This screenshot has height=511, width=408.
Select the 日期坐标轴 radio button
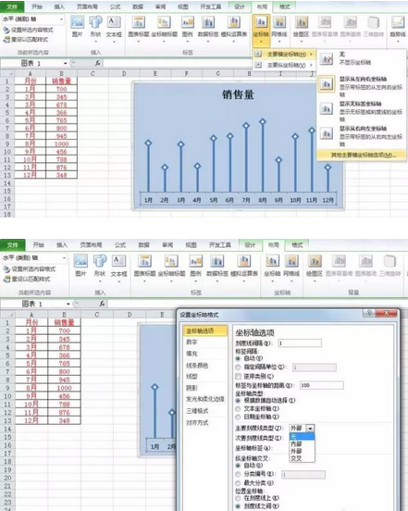pyautogui.click(x=239, y=417)
